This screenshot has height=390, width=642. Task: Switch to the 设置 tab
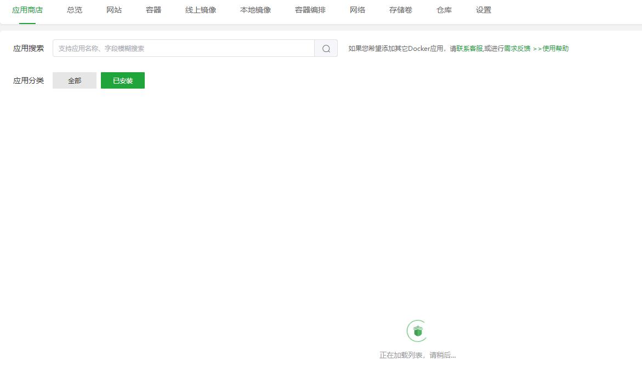click(x=484, y=10)
